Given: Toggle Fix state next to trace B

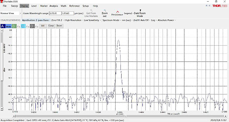Looking at the screenshot, I should (18, 26).
